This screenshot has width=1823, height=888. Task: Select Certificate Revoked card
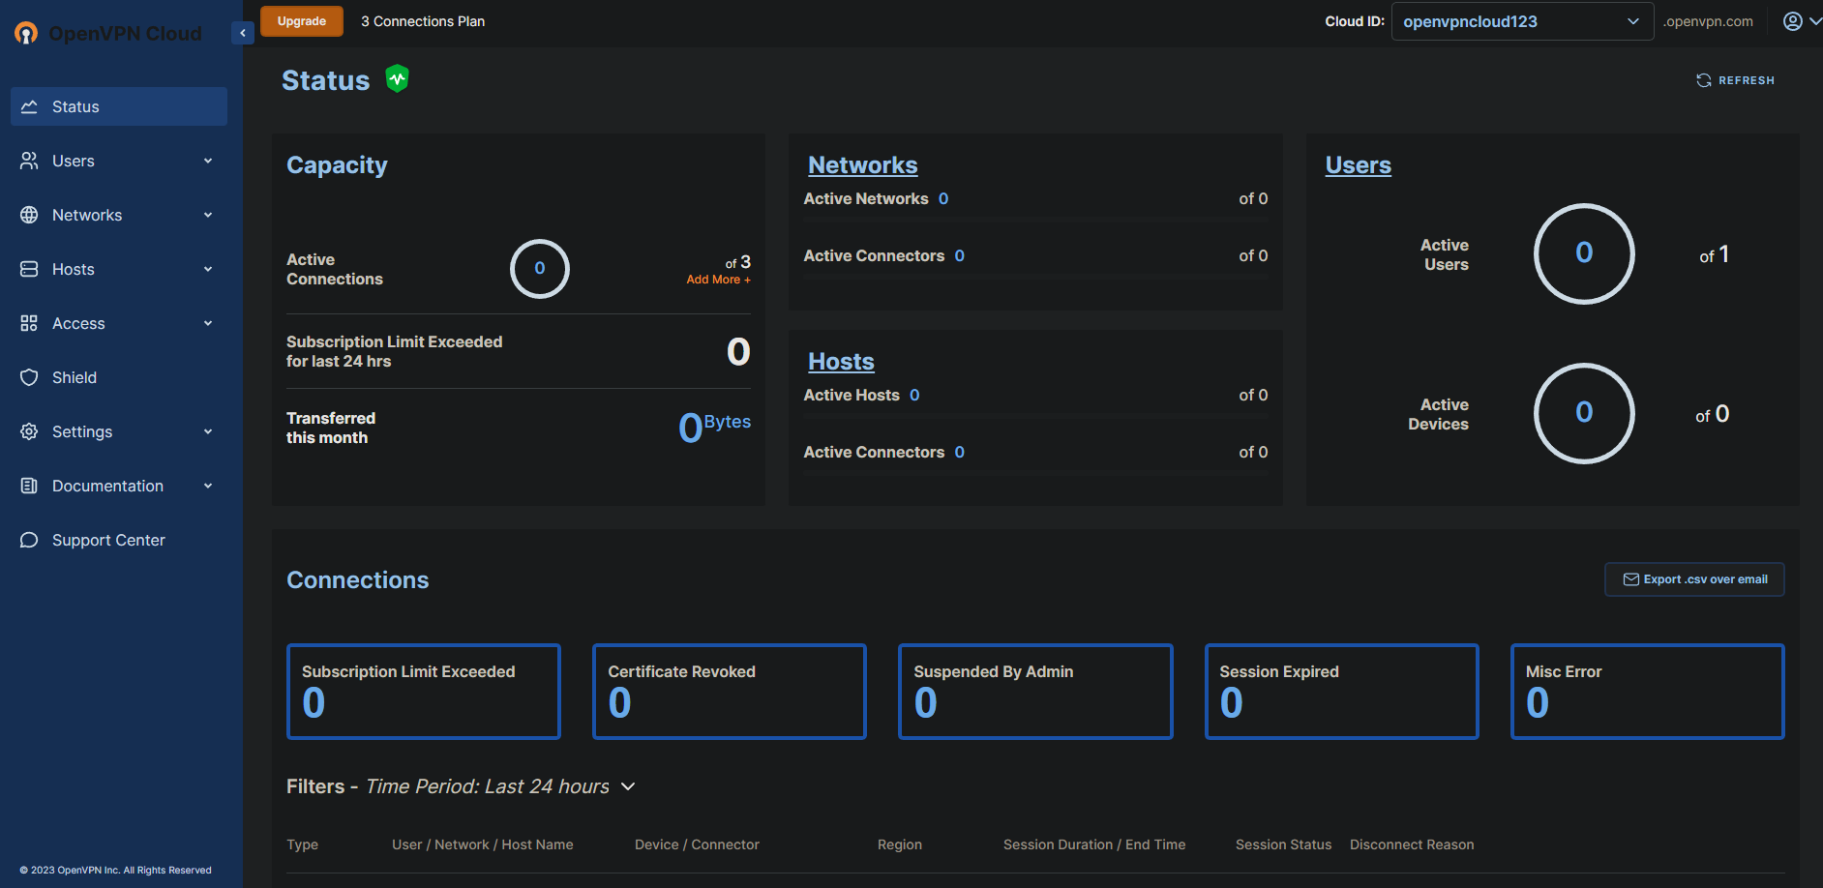pos(730,692)
